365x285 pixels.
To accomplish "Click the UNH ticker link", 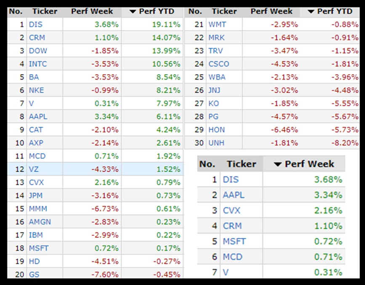I will point(216,143).
